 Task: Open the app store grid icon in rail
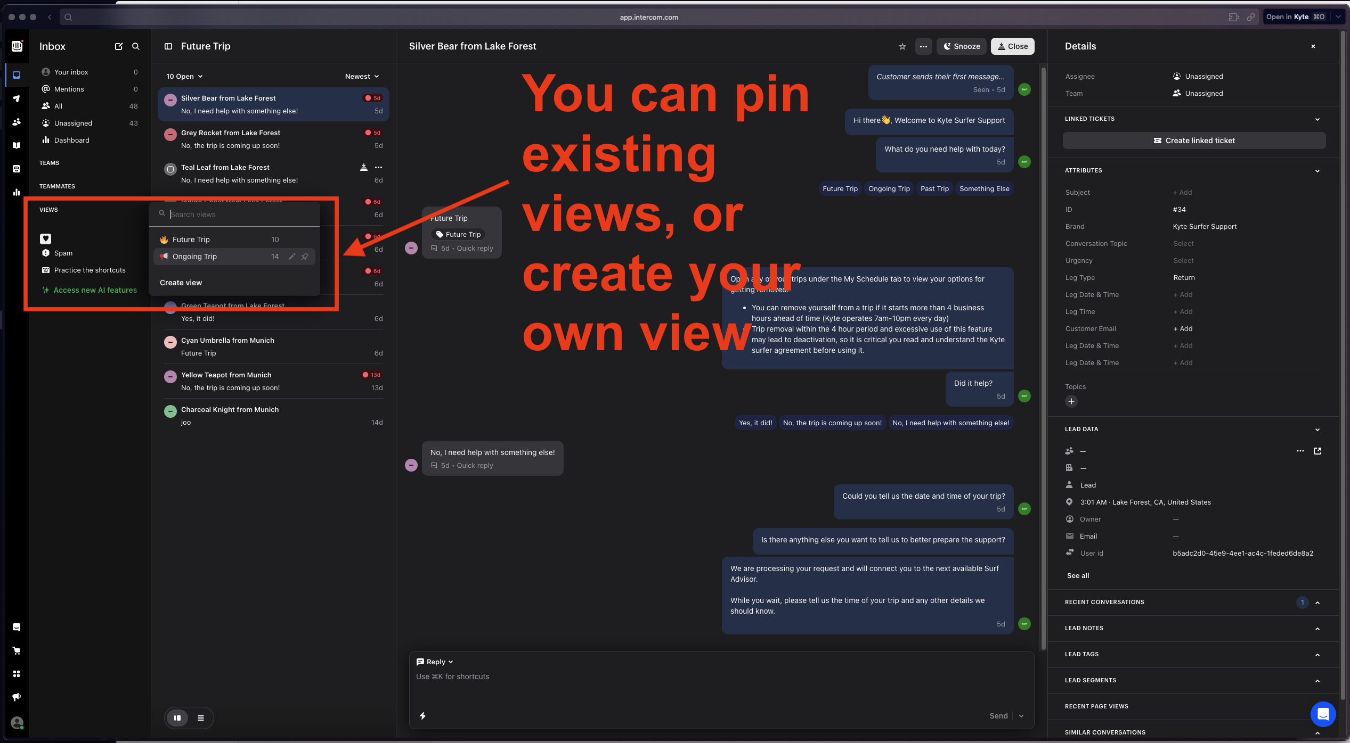coord(17,674)
